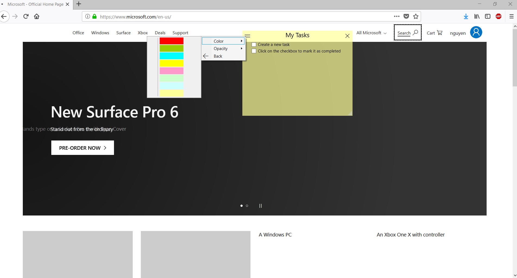Expand the Opacity submenu

coord(223,49)
